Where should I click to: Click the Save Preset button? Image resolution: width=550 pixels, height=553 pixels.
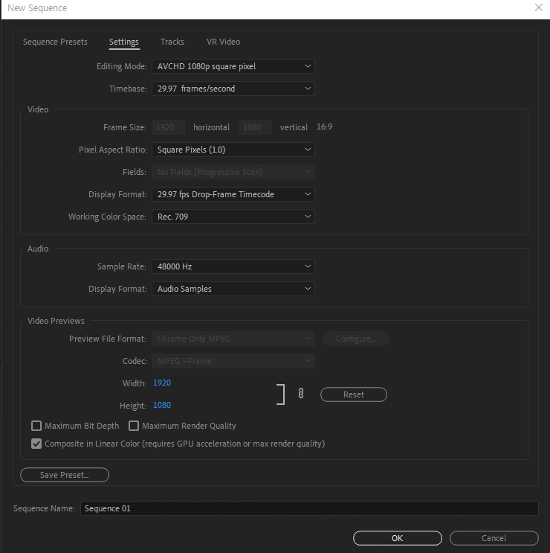65,475
